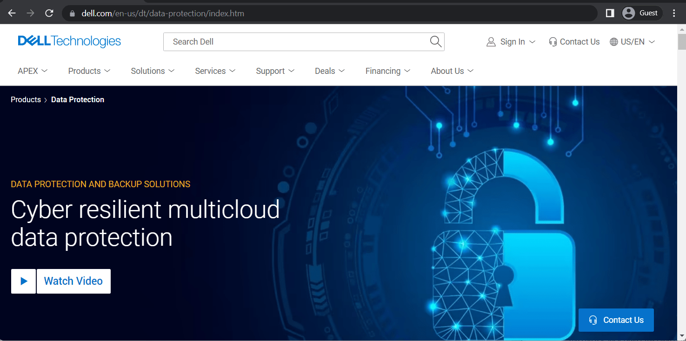Screen dimensions: 686x341
Task: Open the Support menu
Action: [x=275, y=71]
